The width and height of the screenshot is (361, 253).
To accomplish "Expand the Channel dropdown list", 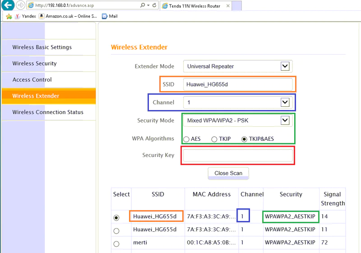I will 285,102.
